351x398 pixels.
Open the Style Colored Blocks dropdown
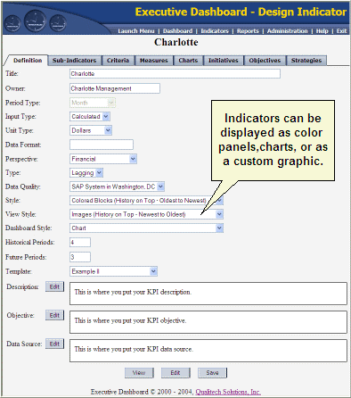coord(146,201)
